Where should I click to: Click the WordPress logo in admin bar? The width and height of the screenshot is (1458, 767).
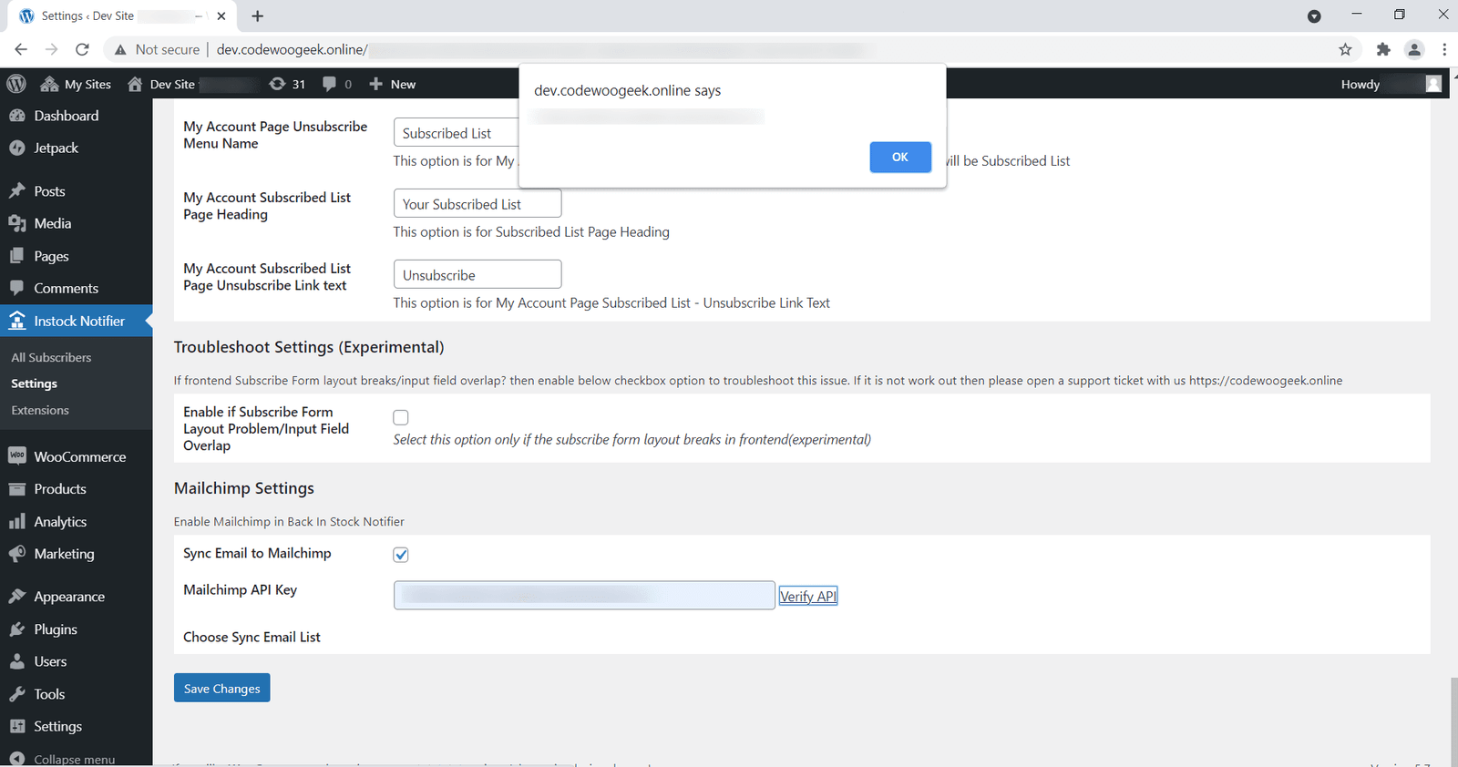click(x=15, y=84)
